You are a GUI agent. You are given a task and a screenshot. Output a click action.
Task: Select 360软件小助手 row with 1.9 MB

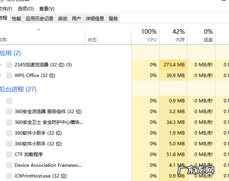114,133
